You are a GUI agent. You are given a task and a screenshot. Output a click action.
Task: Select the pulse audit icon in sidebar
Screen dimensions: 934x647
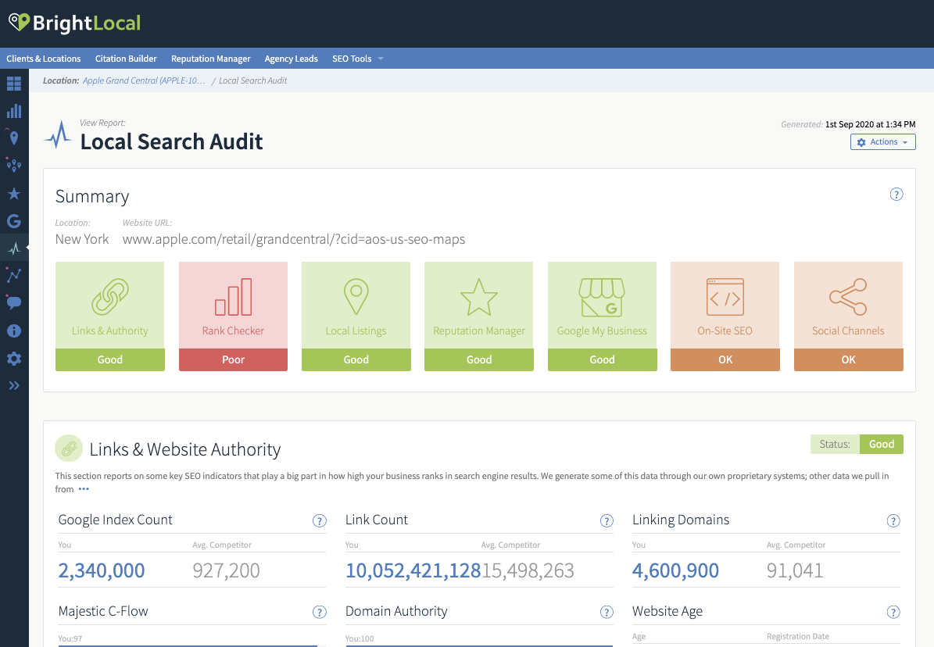pos(14,248)
